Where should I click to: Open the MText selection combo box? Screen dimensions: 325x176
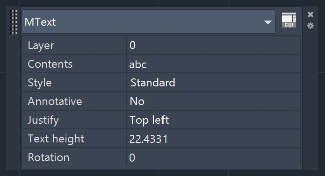pos(148,21)
